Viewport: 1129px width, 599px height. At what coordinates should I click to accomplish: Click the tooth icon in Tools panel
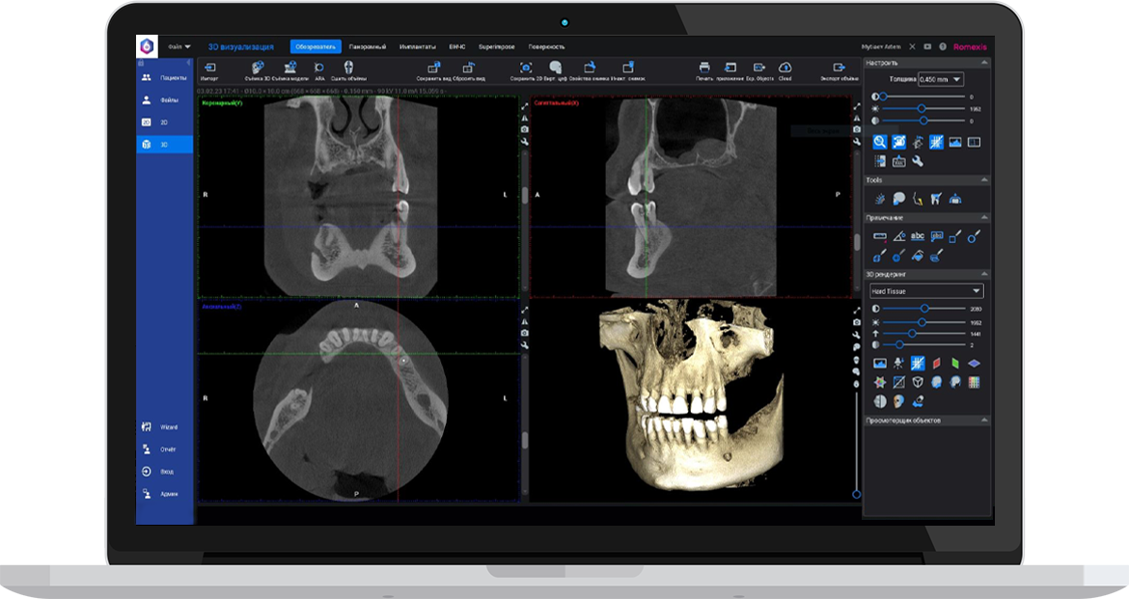[x=936, y=199]
